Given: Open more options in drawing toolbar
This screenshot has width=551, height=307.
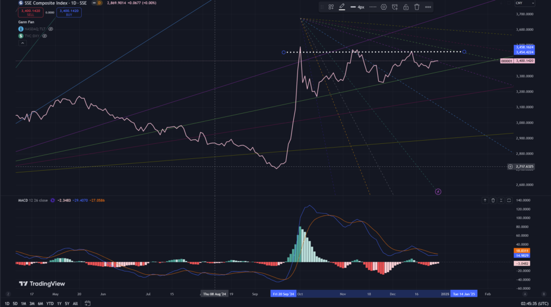Looking at the screenshot, I should [x=428, y=7].
